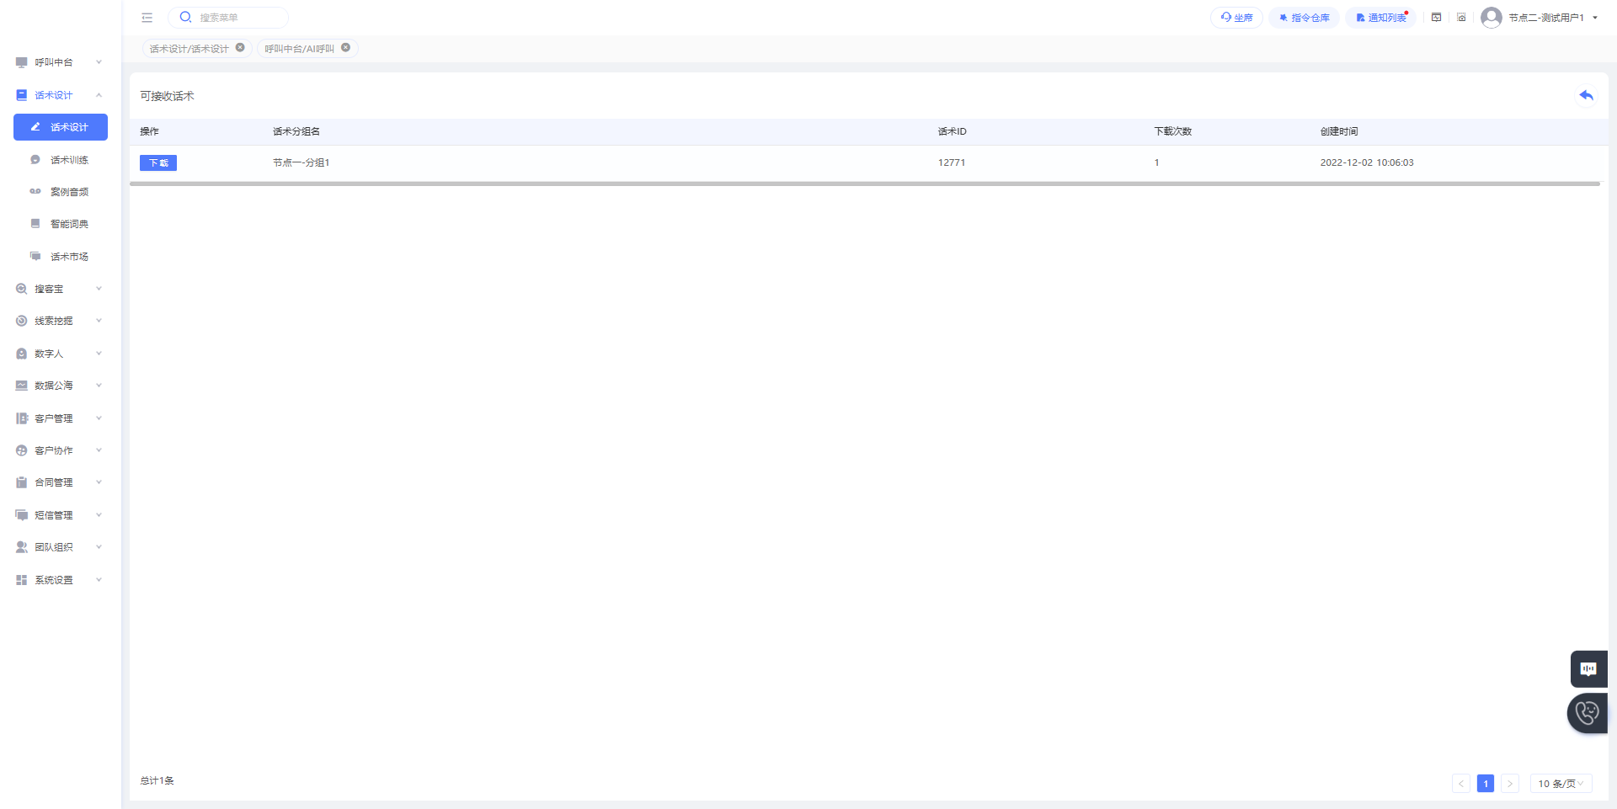Expand the 客户管理 menu chevron
Screen dimensions: 1617x809
99,418
